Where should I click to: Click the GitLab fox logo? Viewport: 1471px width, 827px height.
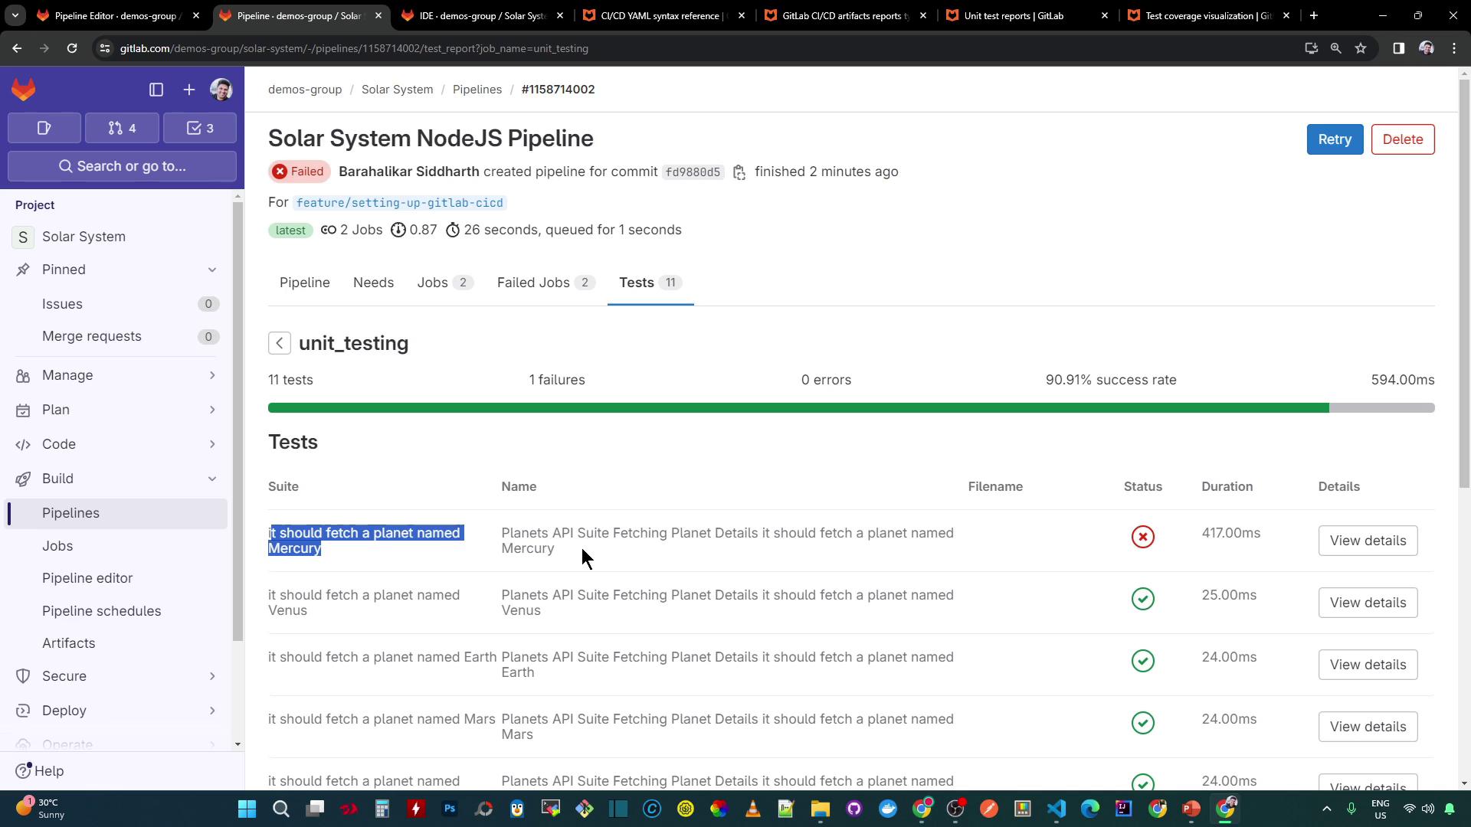(24, 90)
